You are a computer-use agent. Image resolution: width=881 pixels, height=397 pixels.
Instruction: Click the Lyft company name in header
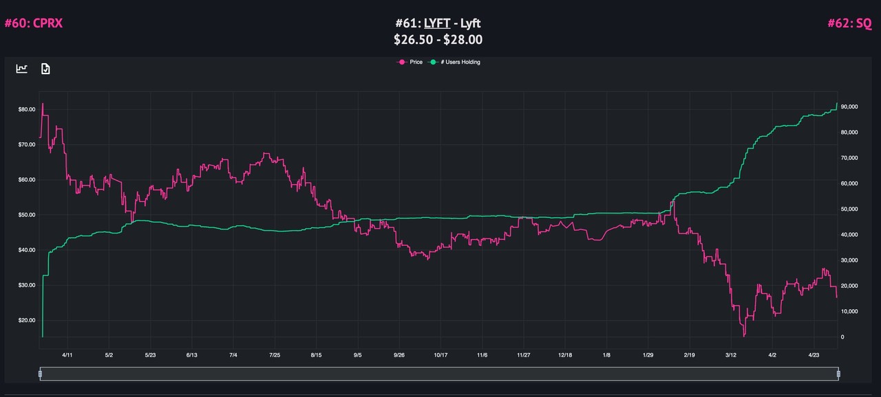click(x=471, y=23)
